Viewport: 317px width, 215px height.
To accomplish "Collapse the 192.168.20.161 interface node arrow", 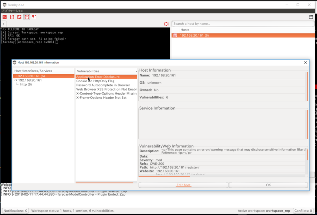I will tap(16, 80).
